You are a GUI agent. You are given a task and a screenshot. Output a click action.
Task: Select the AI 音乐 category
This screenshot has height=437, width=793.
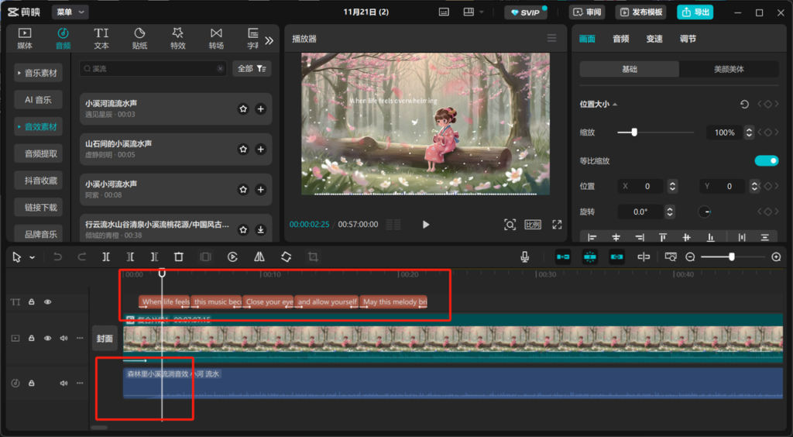pyautogui.click(x=39, y=100)
